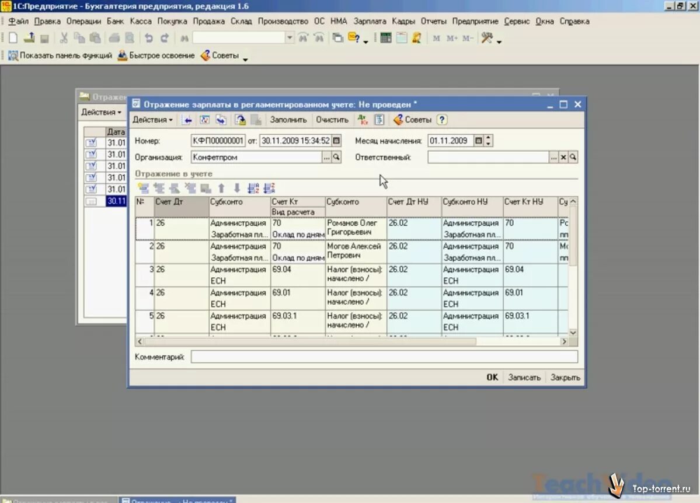700x503 pixels.
Task: Click the calendar button next to document date
Action: click(x=337, y=141)
